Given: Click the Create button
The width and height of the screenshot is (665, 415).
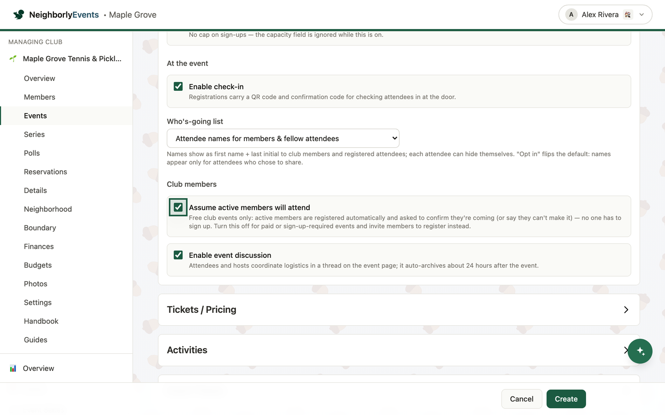Looking at the screenshot, I should click(566, 399).
